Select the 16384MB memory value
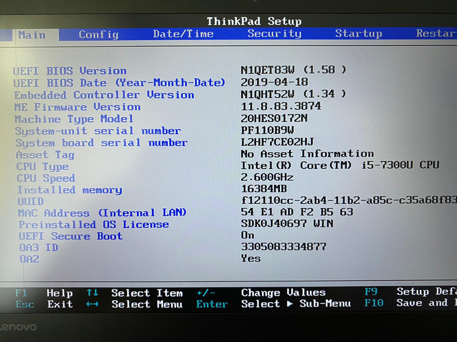 [264, 189]
